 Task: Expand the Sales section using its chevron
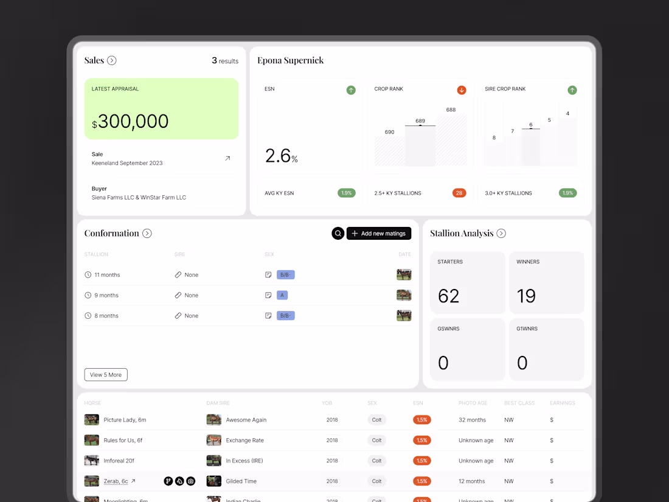(x=113, y=60)
